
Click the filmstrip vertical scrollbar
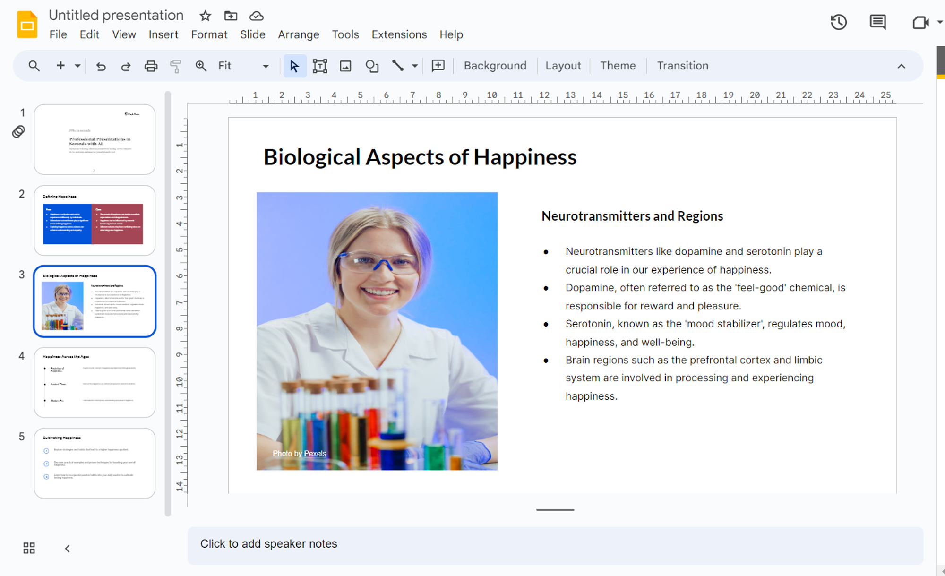pyautogui.click(x=168, y=304)
